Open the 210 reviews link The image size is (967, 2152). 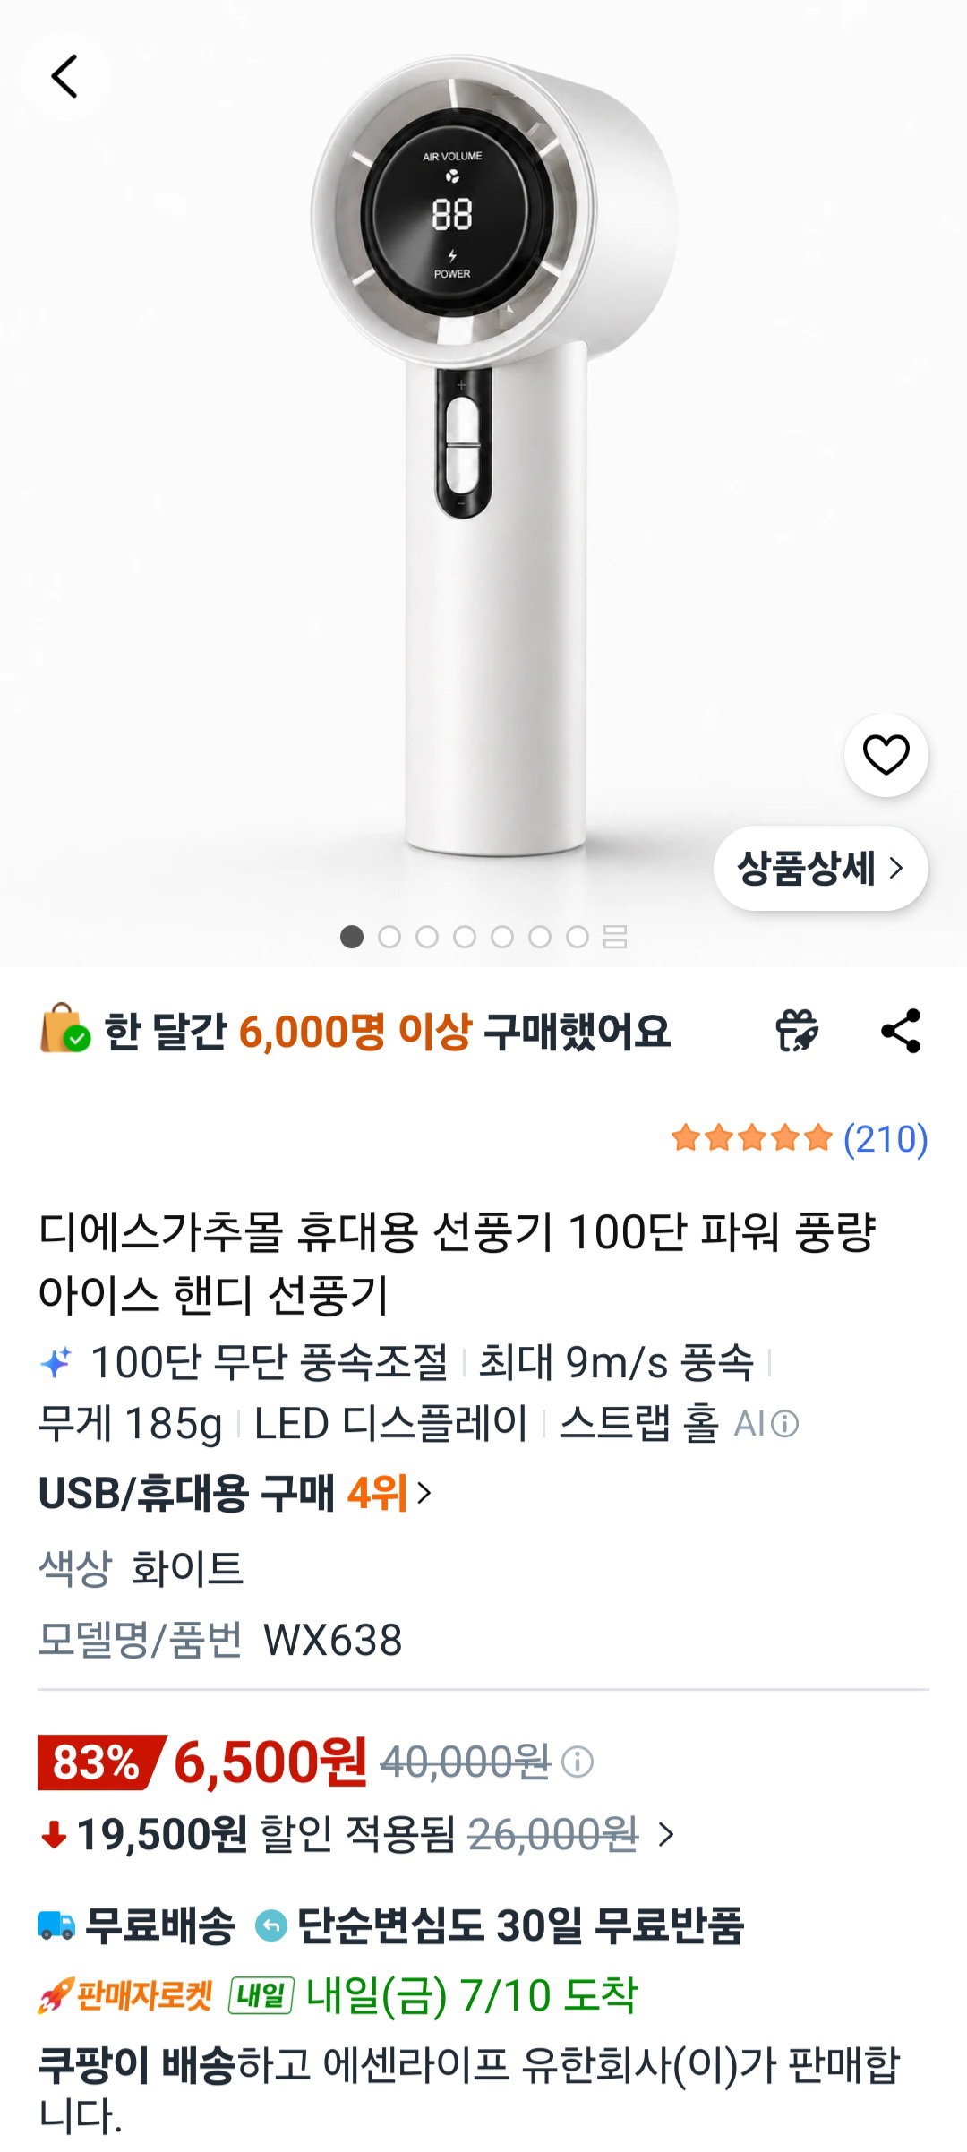coord(886,1138)
